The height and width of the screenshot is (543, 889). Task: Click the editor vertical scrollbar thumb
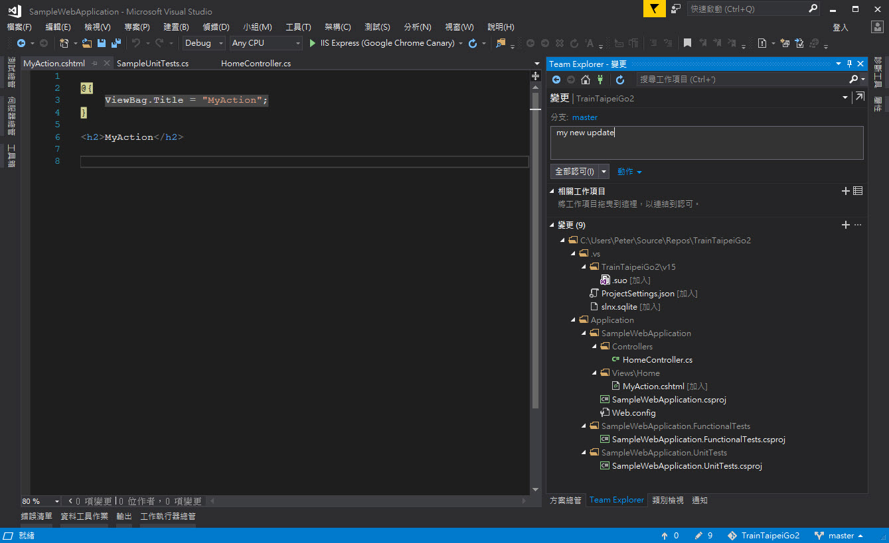(535, 249)
